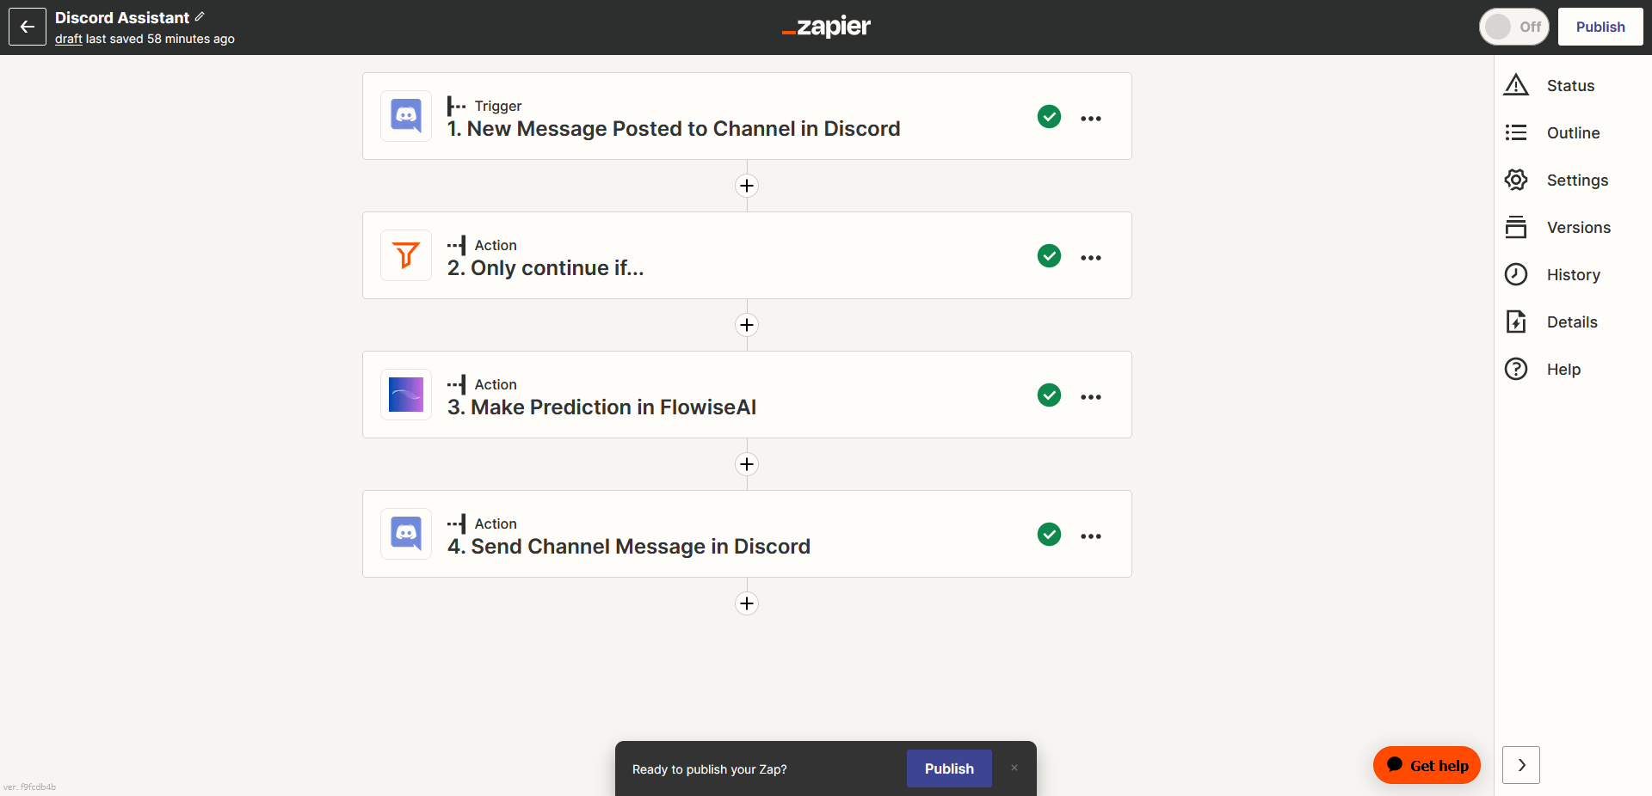1652x796 pixels.
Task: Open the three-dot menu for the FlowiseAI step
Action: [x=1091, y=397]
